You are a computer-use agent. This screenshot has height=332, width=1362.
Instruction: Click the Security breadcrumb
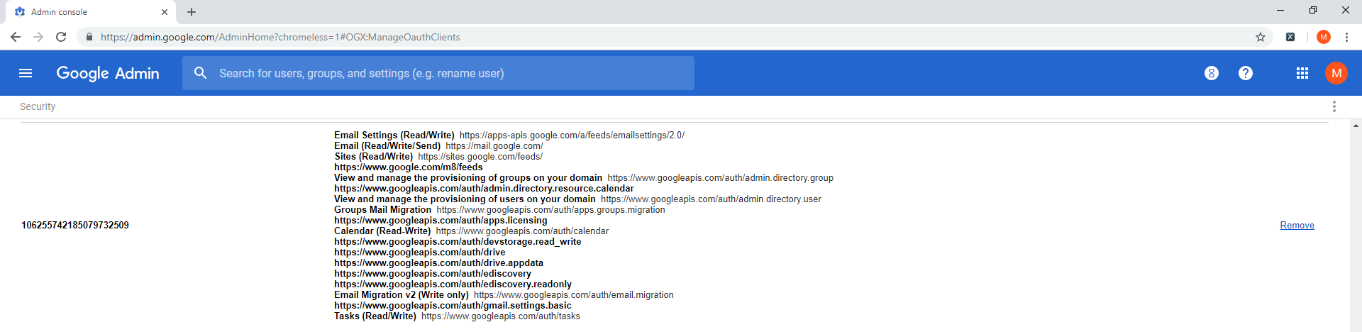coord(38,106)
